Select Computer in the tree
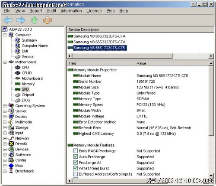Viewport: 216px width, 186px height. point(23,35)
